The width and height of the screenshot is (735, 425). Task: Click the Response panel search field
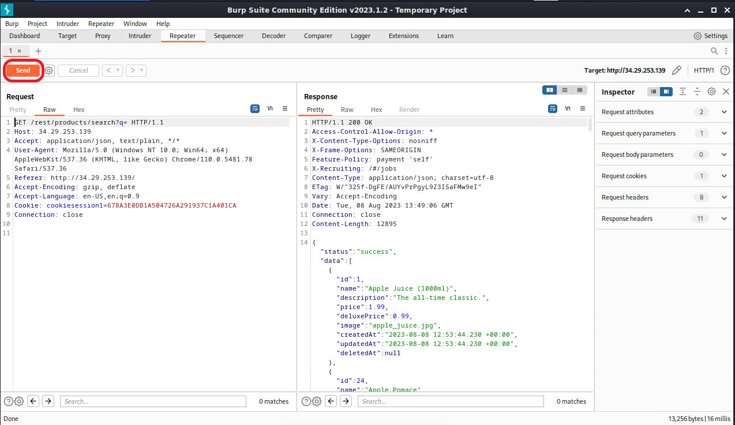coord(451,401)
